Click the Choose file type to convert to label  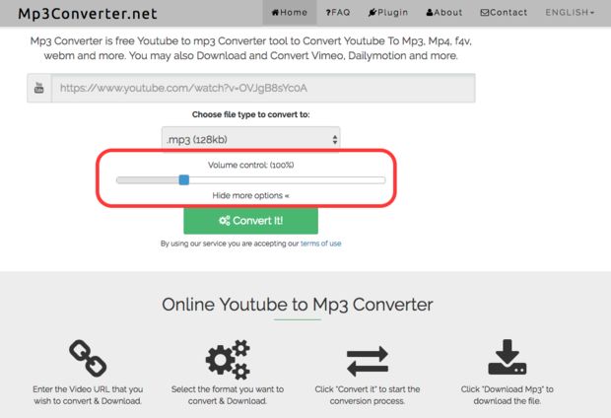[250, 114]
